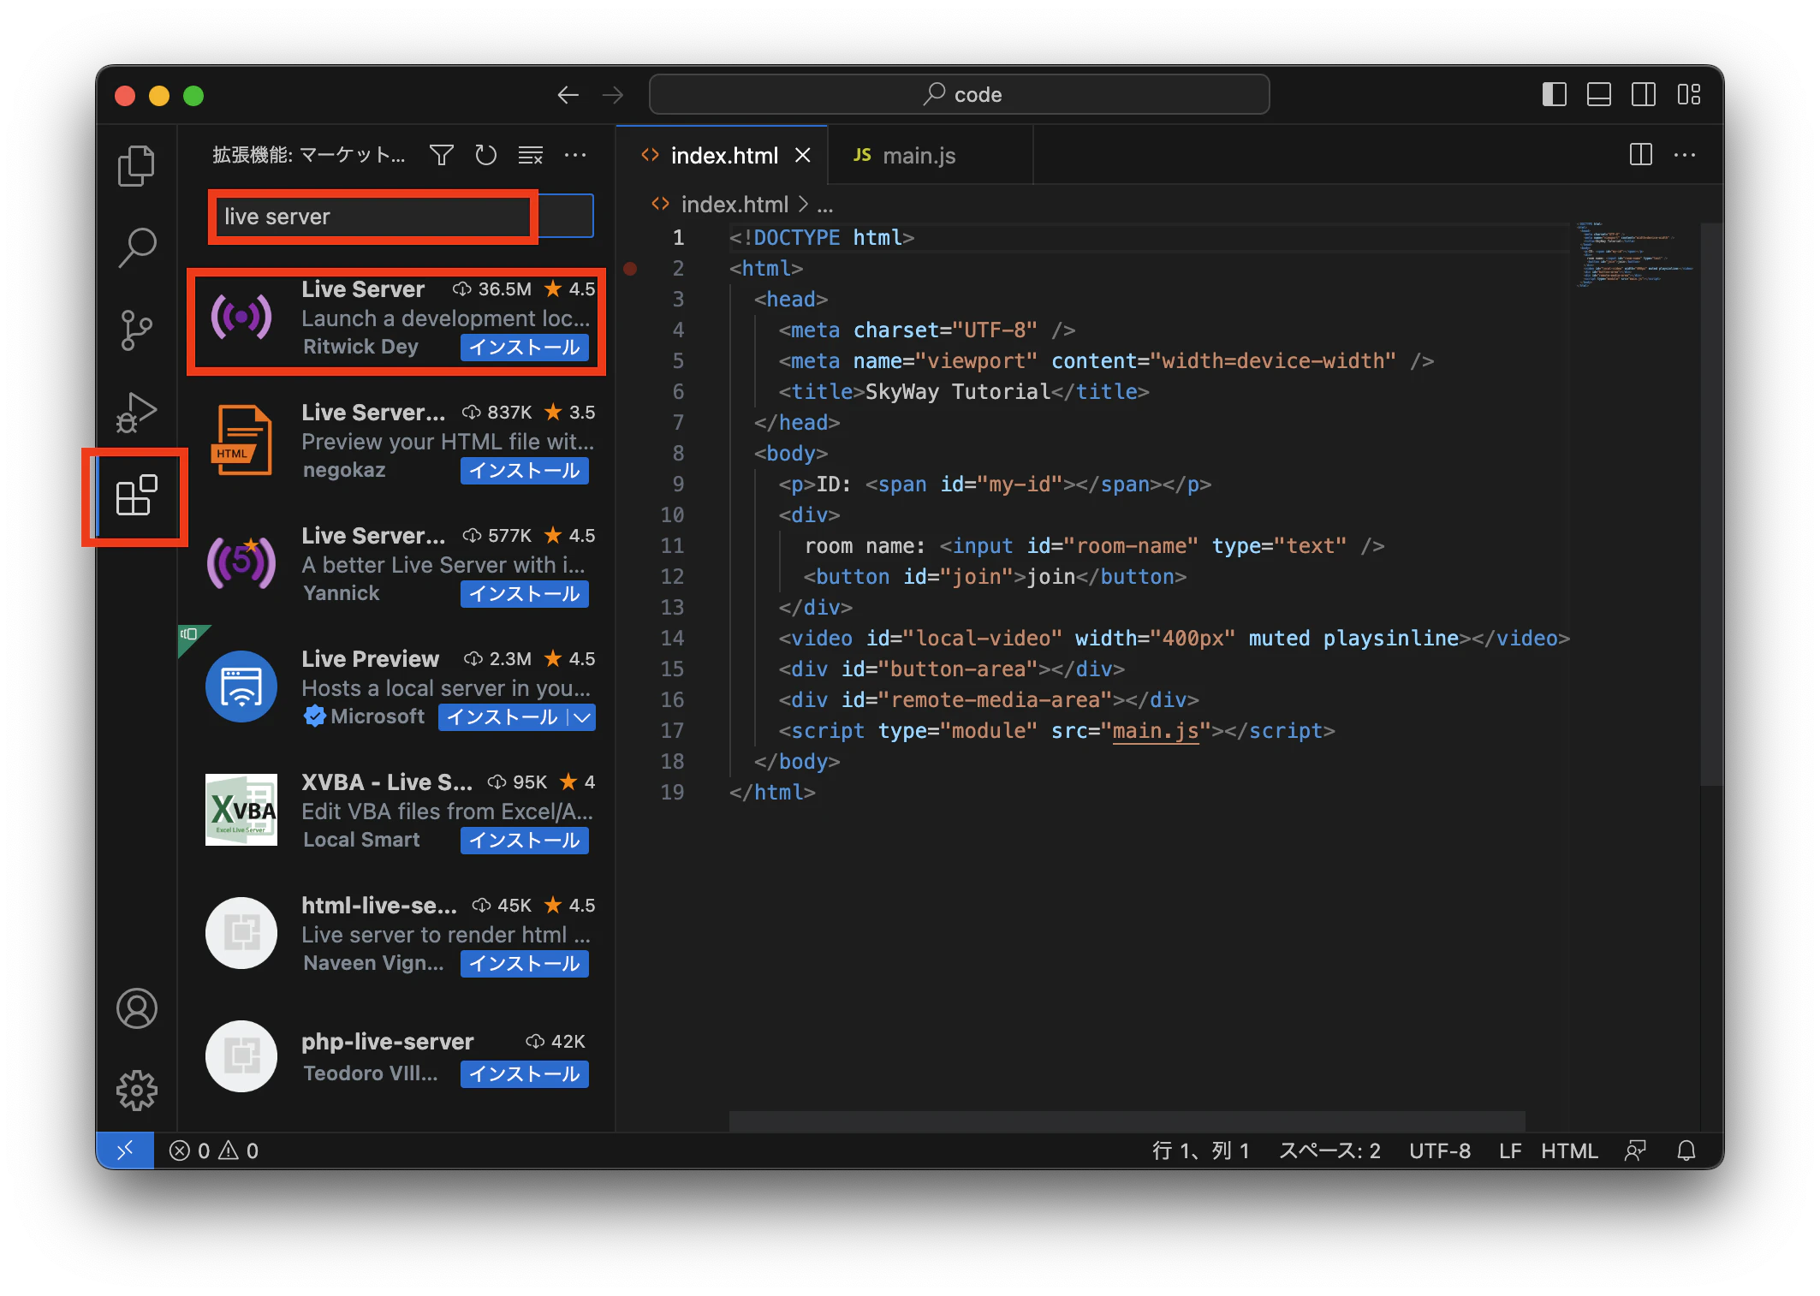The height and width of the screenshot is (1296, 1820).
Task: Click the editor vertical scrollbar
Action: tap(1710, 504)
